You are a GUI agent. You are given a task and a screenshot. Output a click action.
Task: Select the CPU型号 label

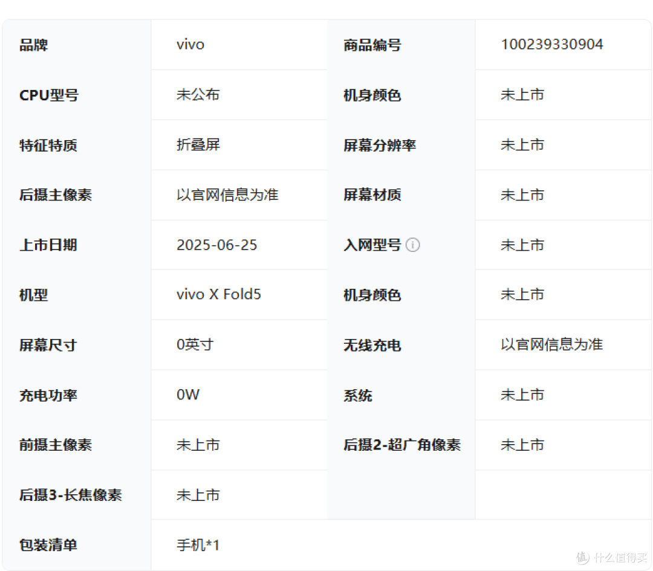click(49, 95)
